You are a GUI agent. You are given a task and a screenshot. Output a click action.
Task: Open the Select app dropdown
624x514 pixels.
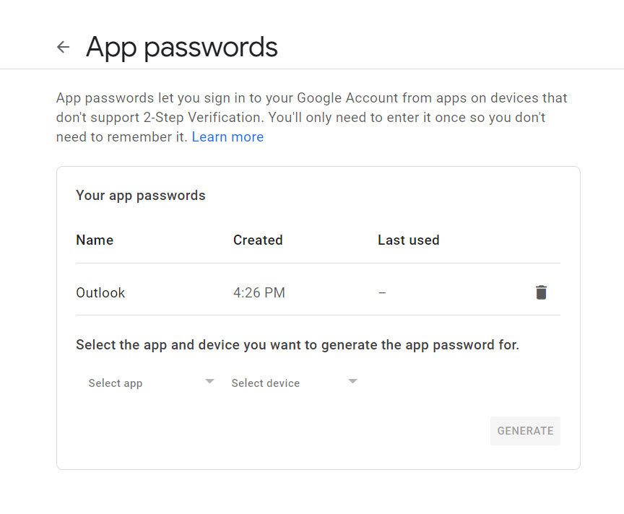(x=151, y=383)
